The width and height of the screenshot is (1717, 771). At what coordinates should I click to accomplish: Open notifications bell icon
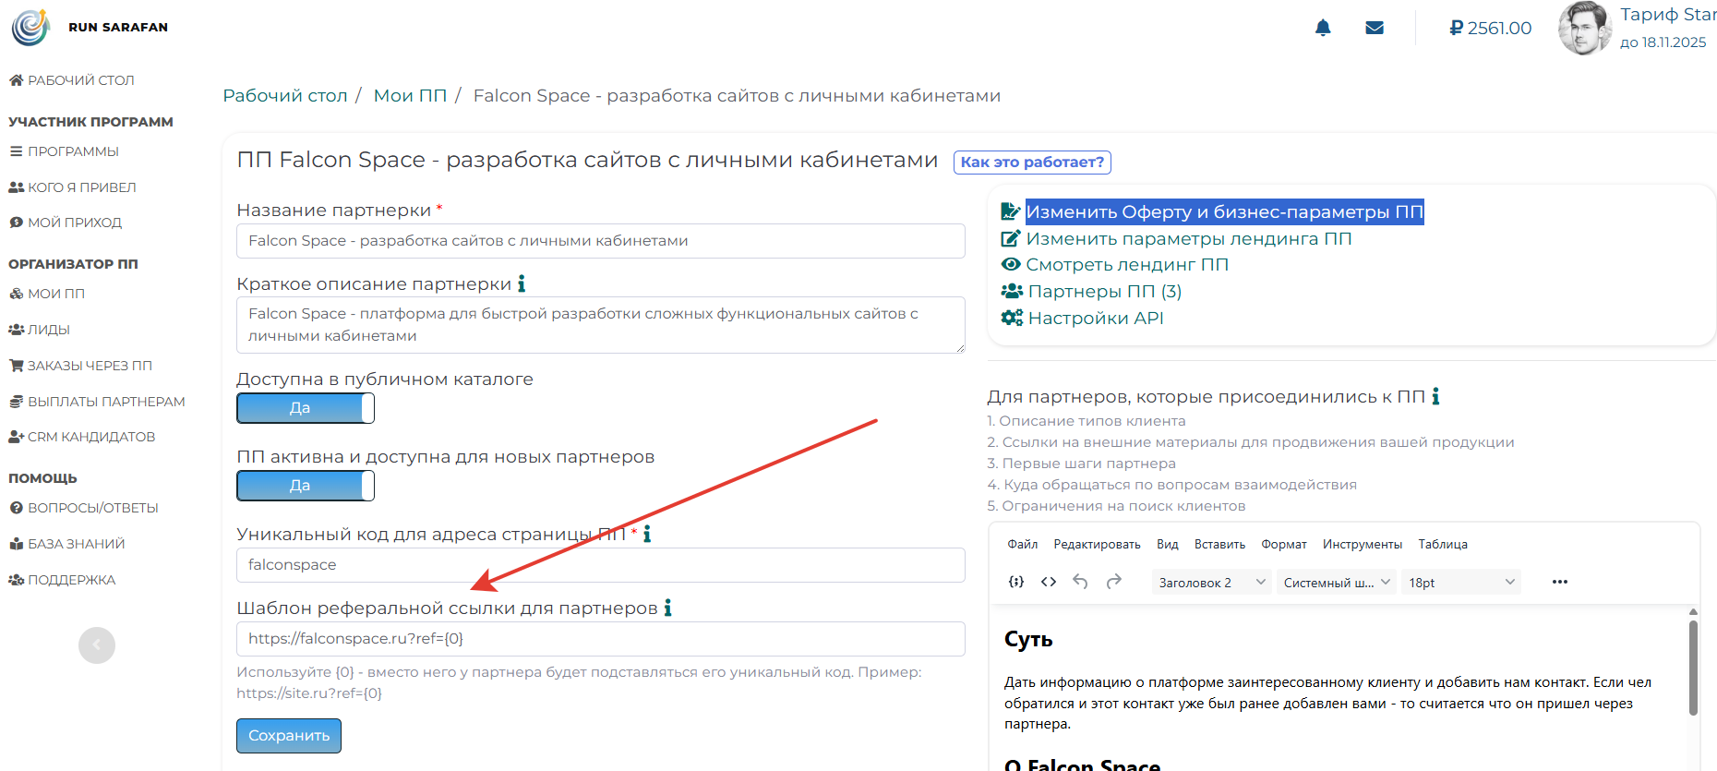[x=1323, y=28]
